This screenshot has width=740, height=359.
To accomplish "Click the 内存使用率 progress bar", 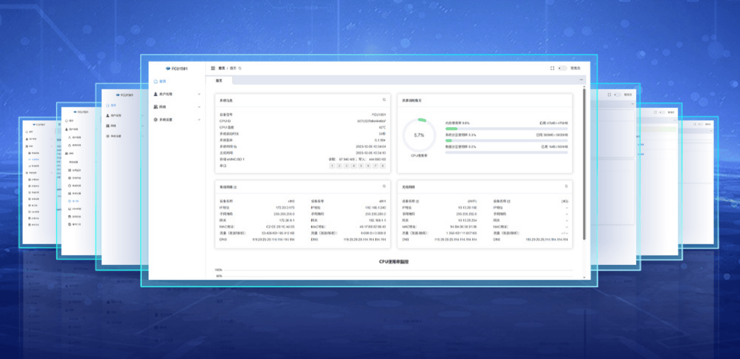I will [506, 129].
